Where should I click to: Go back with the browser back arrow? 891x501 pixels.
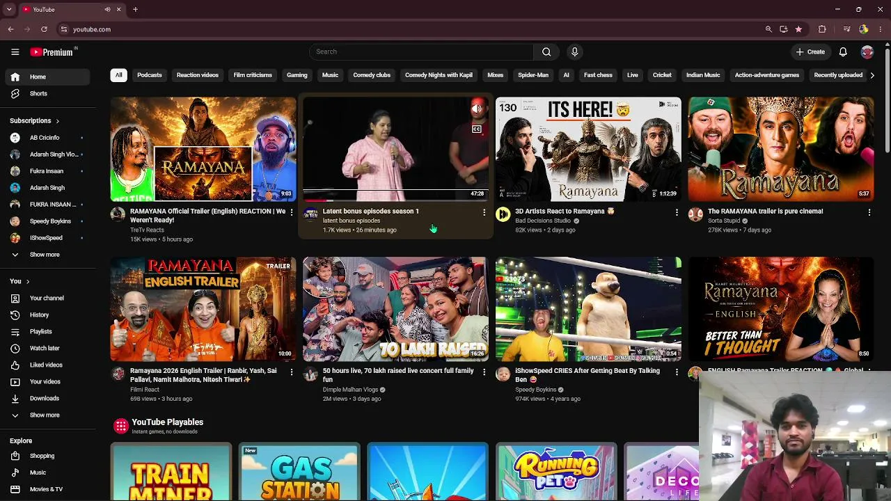click(x=10, y=29)
